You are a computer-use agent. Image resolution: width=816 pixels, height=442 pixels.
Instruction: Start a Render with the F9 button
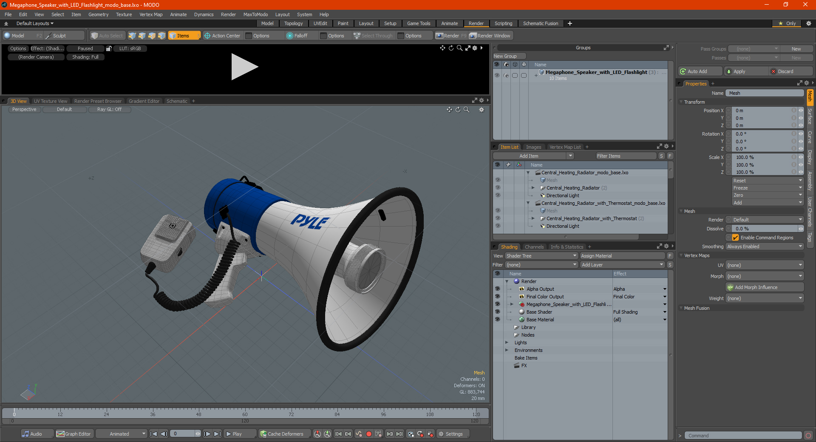coord(450,36)
